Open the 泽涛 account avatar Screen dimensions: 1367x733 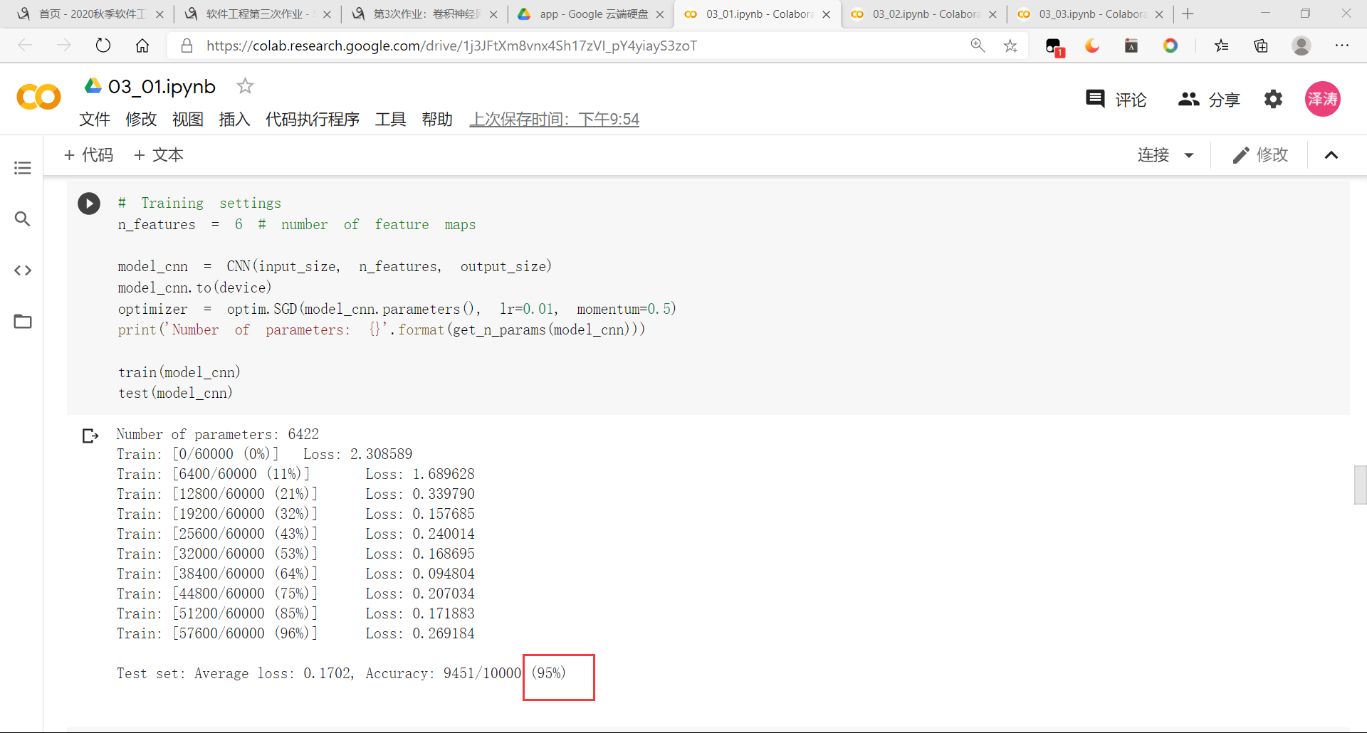(x=1322, y=99)
